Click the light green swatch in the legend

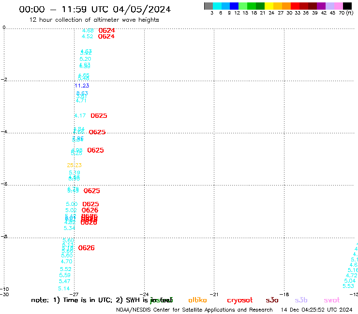click(x=243, y=6)
